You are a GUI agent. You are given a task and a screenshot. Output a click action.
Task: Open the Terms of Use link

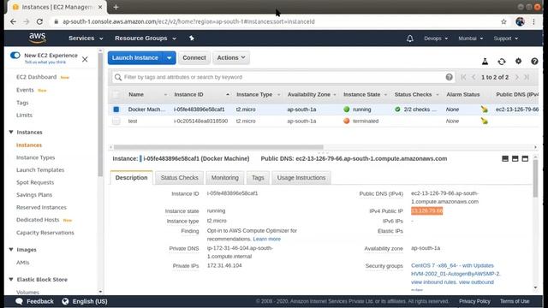515,301
